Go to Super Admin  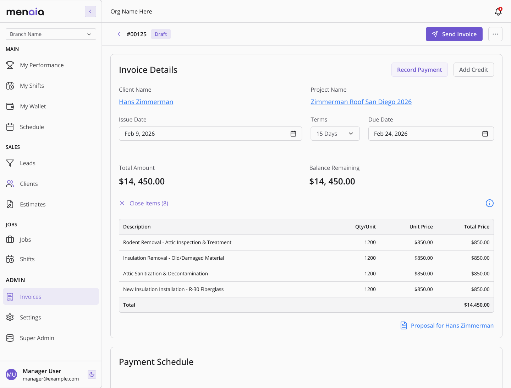(37, 338)
